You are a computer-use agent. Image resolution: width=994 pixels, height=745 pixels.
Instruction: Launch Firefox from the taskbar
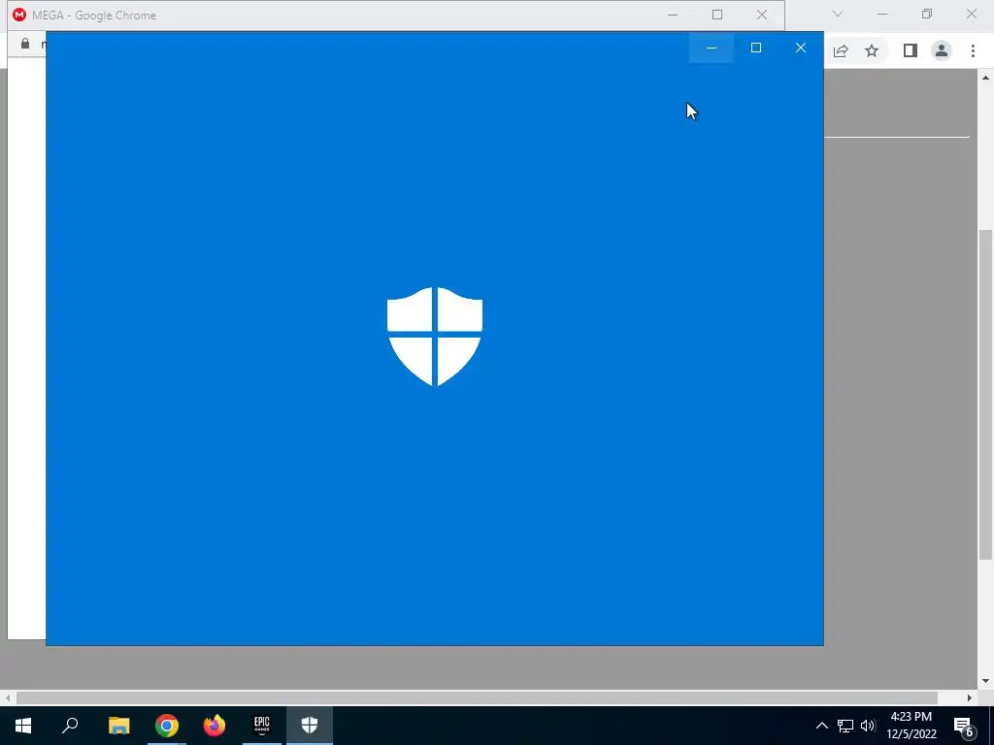(215, 726)
